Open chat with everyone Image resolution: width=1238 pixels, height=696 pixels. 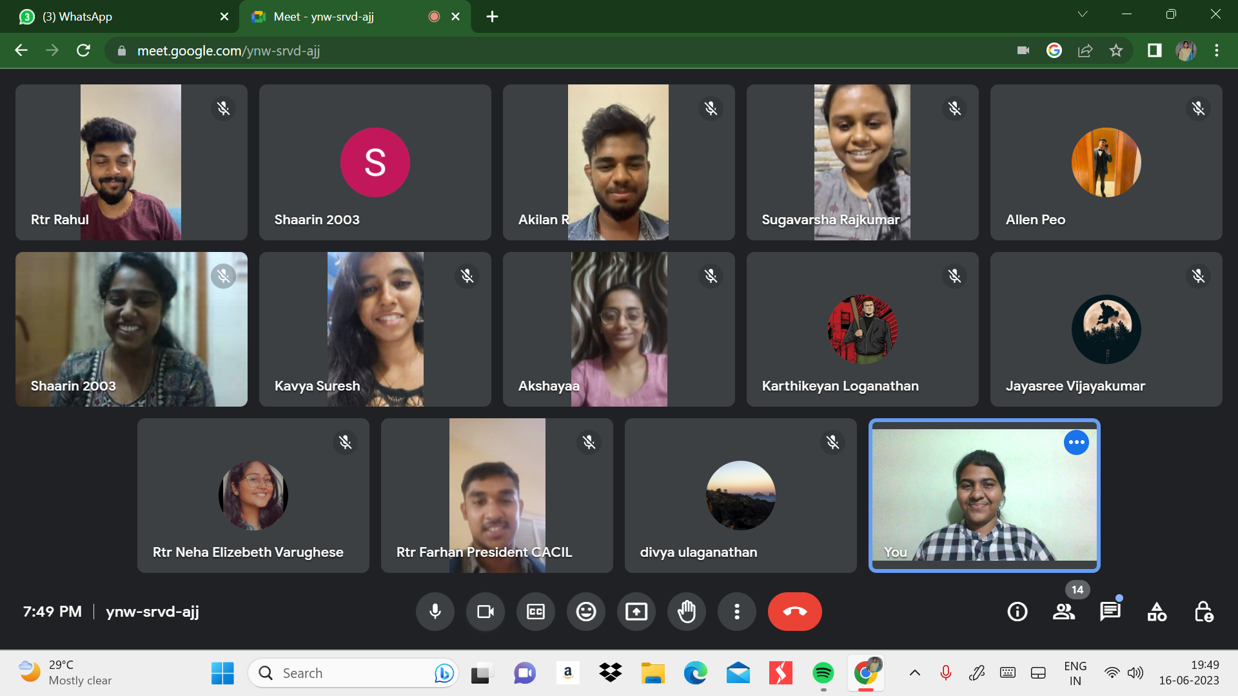click(x=1110, y=612)
